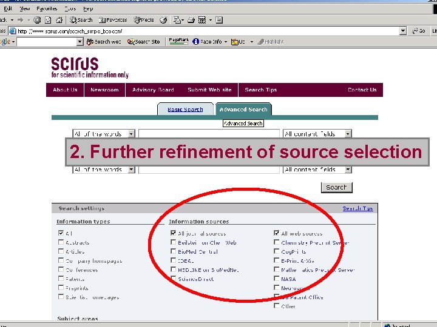Click the Stop loading icon
The width and height of the screenshot is (437, 327).
tap(37, 20)
